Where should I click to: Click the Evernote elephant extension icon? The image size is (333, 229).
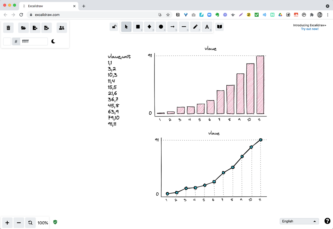(x=217, y=15)
